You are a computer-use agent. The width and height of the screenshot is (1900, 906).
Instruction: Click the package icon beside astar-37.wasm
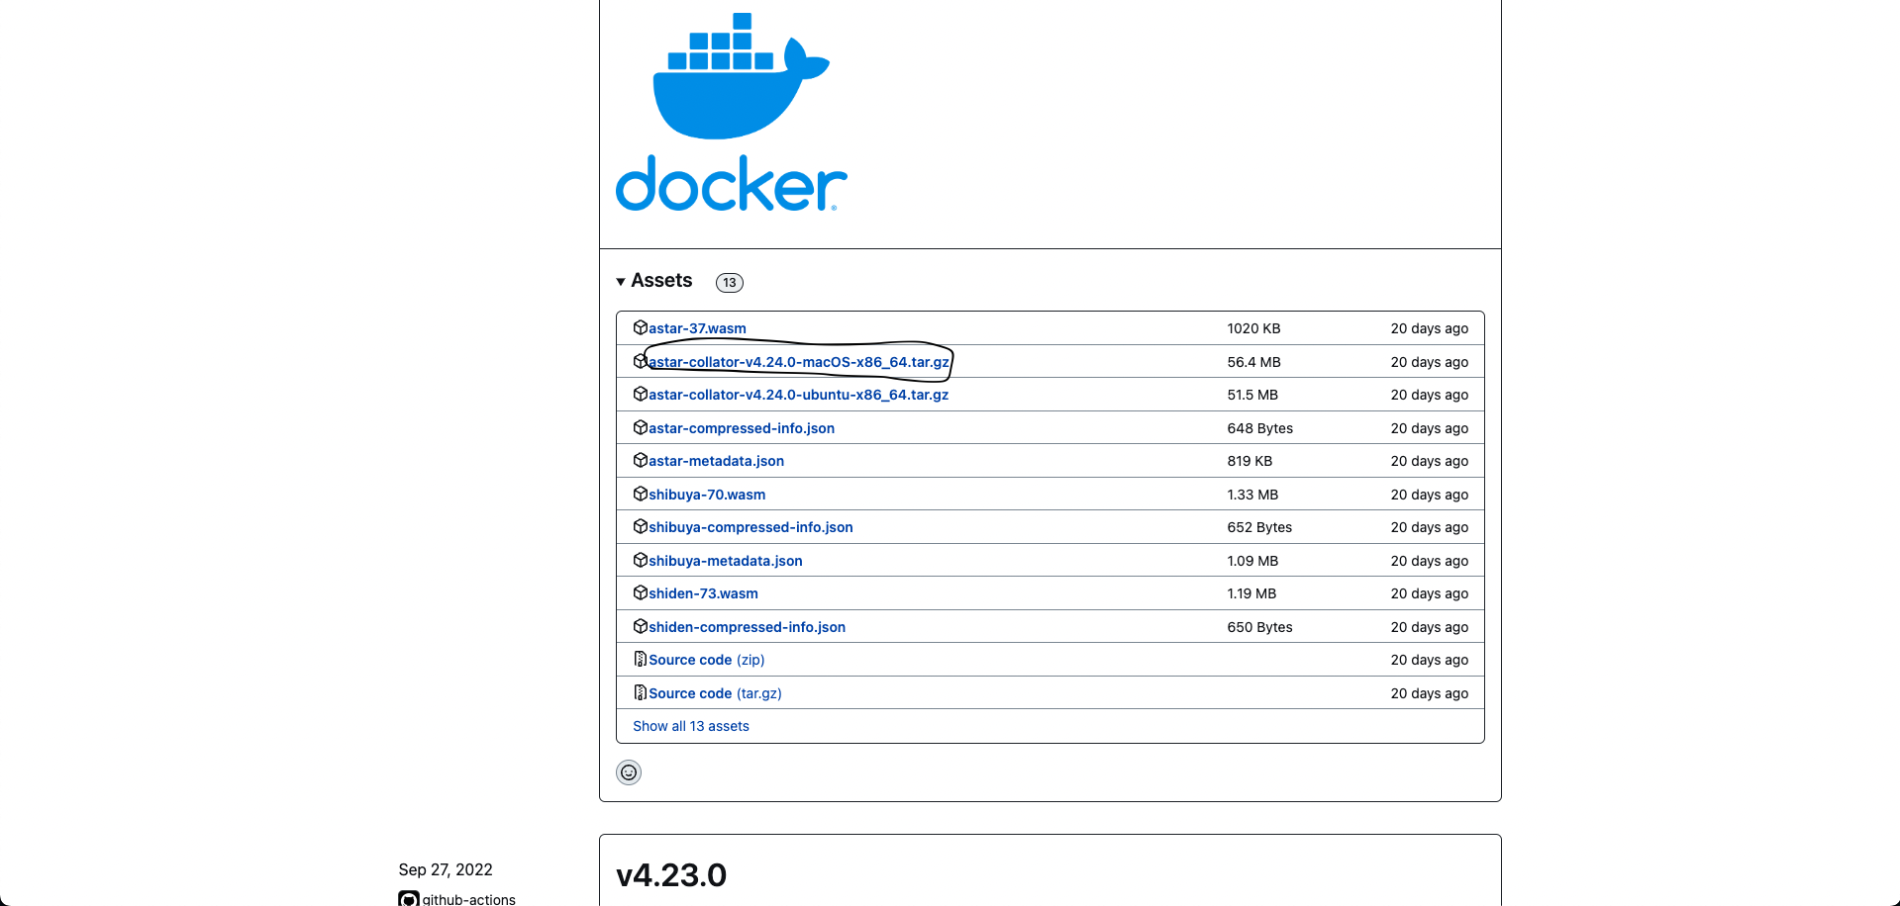click(x=641, y=327)
